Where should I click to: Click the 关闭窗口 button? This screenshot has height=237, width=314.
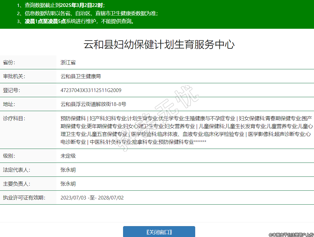tap(159, 232)
